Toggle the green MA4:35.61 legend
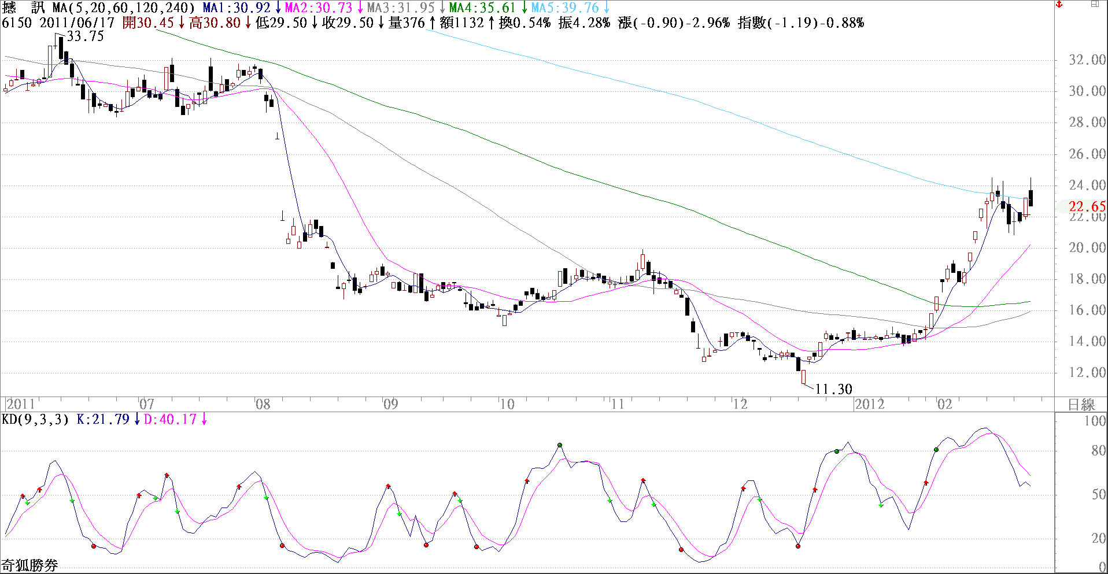1108x574 pixels. (x=482, y=8)
